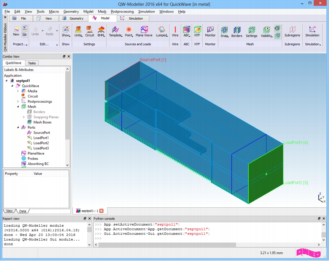Close the septpol1 : 1 document tab

(101, 211)
